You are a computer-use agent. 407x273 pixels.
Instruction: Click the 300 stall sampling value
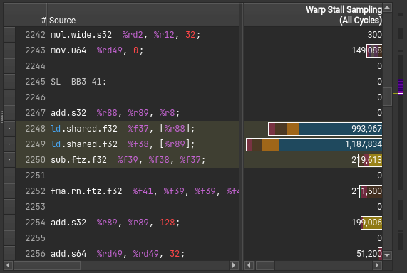[374, 35]
